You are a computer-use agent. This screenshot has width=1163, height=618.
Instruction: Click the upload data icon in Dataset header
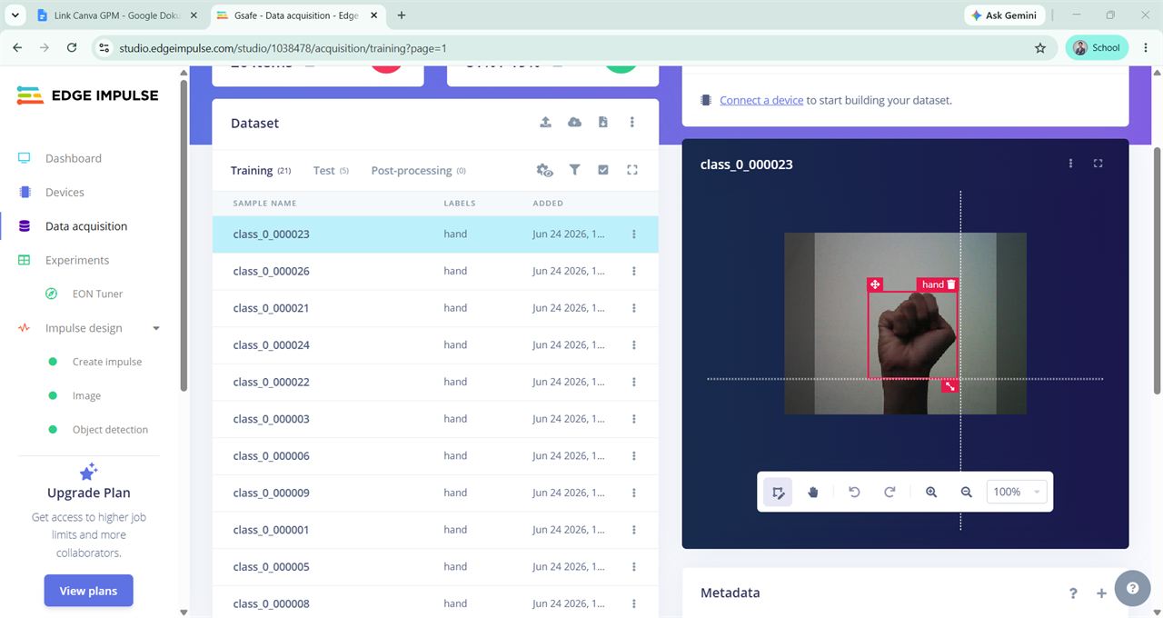[545, 122]
